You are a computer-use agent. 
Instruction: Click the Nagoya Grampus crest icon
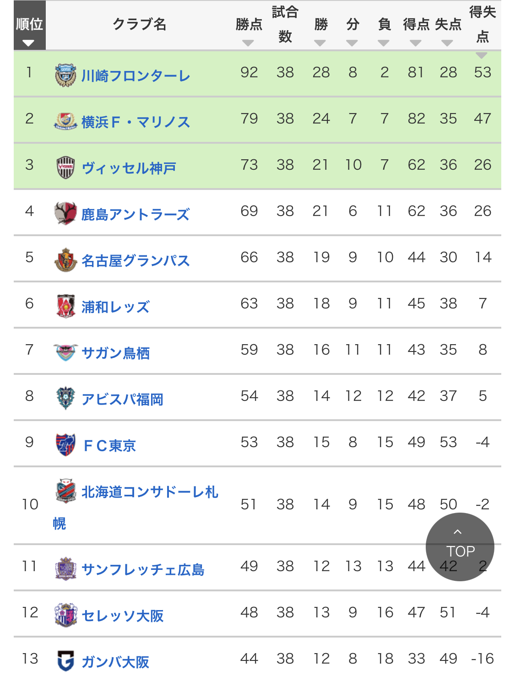coord(65,260)
